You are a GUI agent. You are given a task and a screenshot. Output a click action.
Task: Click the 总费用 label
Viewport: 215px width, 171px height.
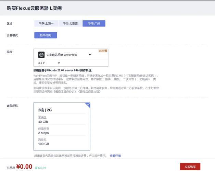(x=11, y=168)
